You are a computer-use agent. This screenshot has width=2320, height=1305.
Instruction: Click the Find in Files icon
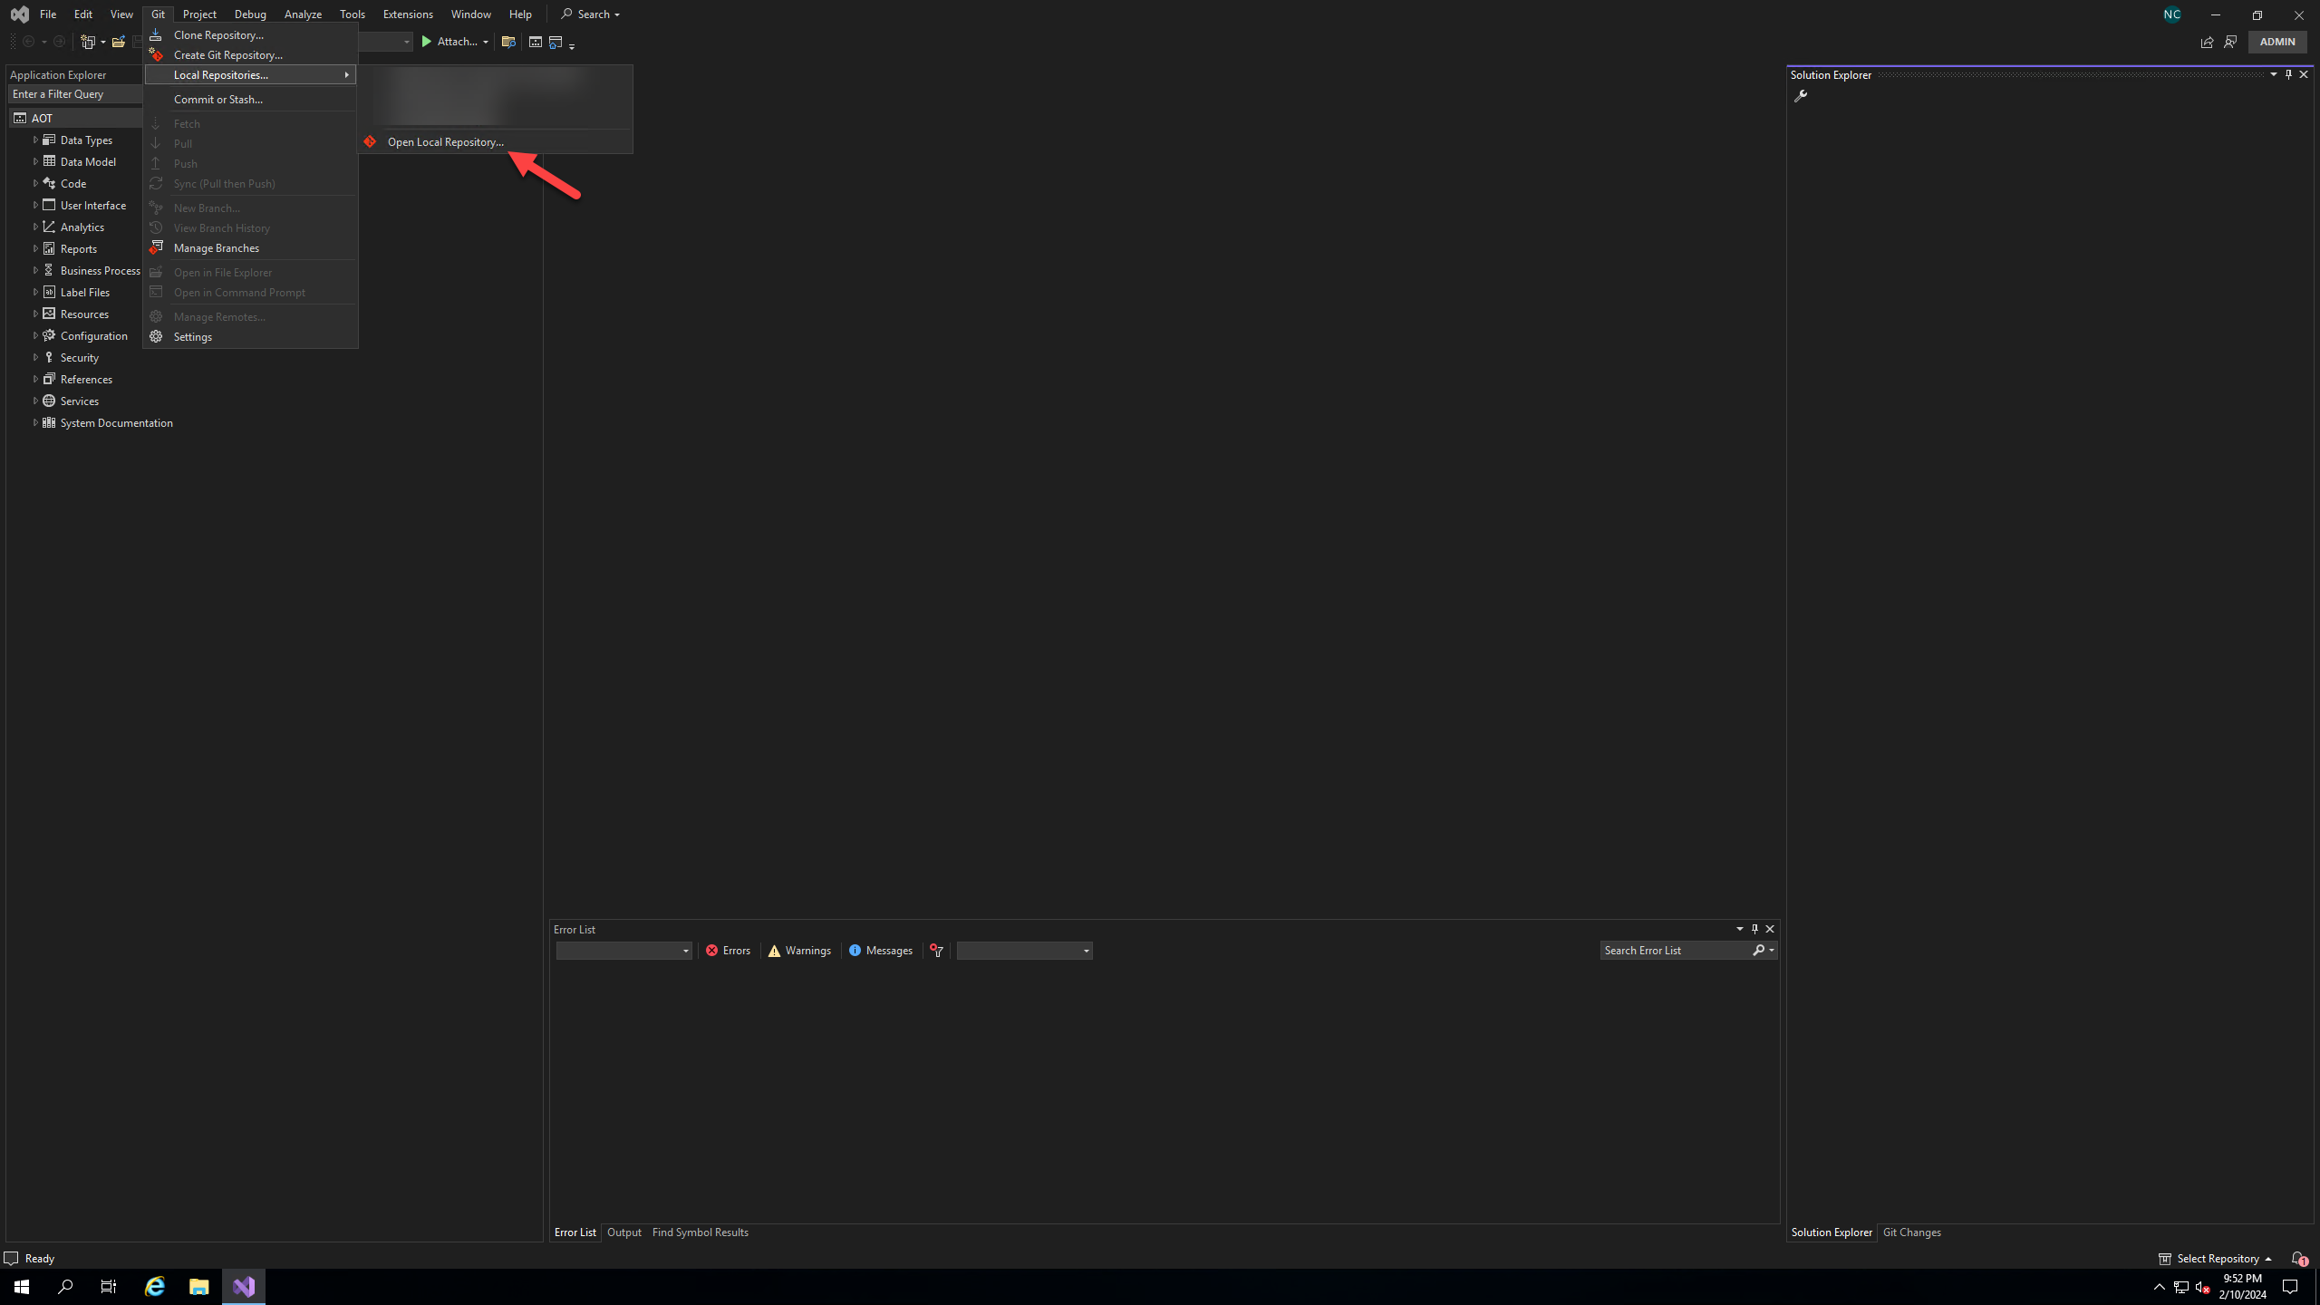[x=508, y=42]
